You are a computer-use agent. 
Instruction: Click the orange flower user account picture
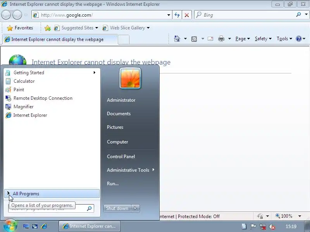click(130, 78)
